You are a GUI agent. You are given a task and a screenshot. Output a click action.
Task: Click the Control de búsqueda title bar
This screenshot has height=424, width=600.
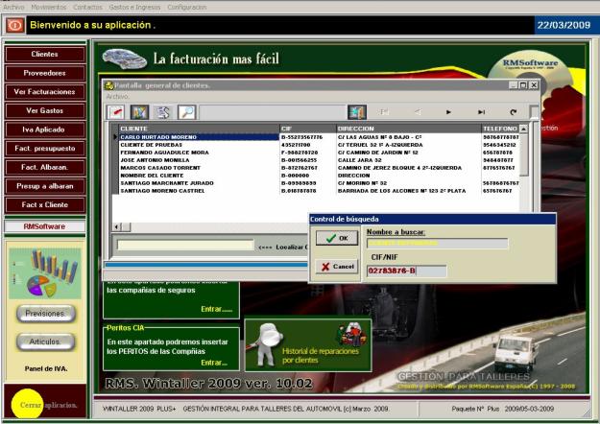tap(432, 219)
